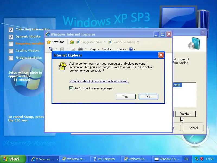
Task: Close the Windows Internet Explorer window
Action: pos(169,34)
